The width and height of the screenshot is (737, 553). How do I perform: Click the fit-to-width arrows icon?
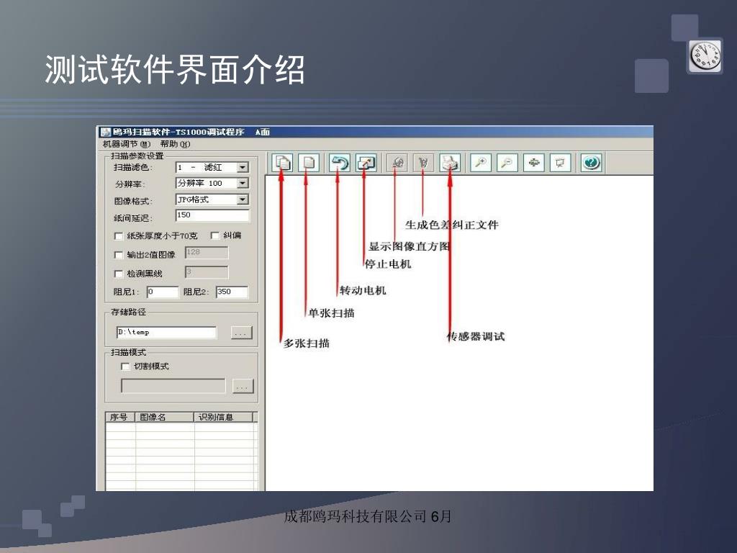[533, 163]
